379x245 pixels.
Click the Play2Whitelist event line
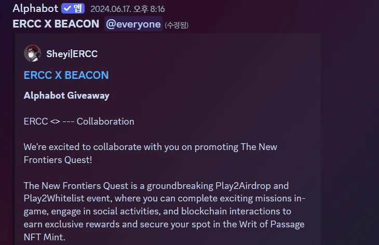pyautogui.click(x=165, y=198)
